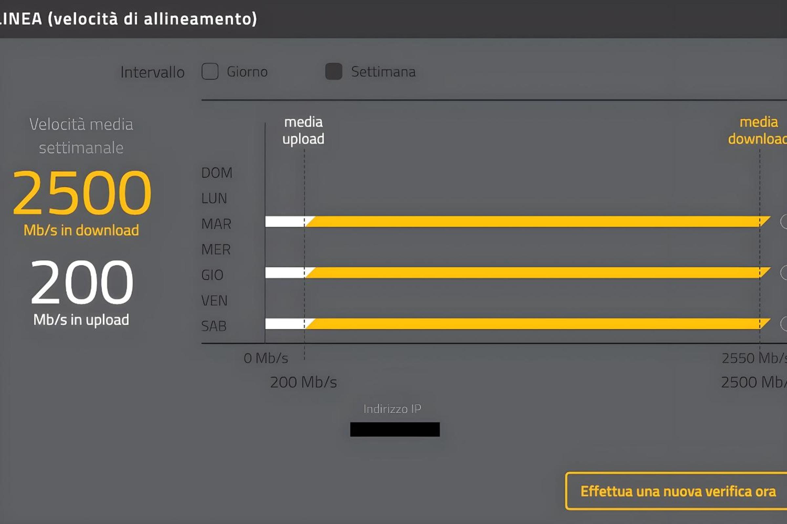Click the circle icon beside GIO bar
787x524 pixels.
tap(784, 273)
